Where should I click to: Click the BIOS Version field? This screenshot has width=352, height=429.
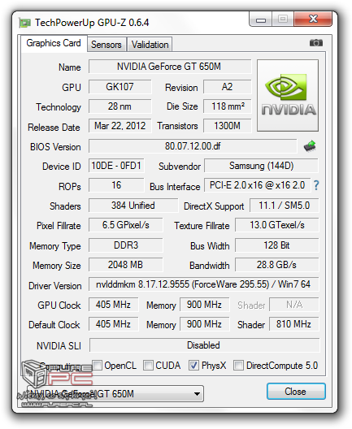[x=193, y=146]
